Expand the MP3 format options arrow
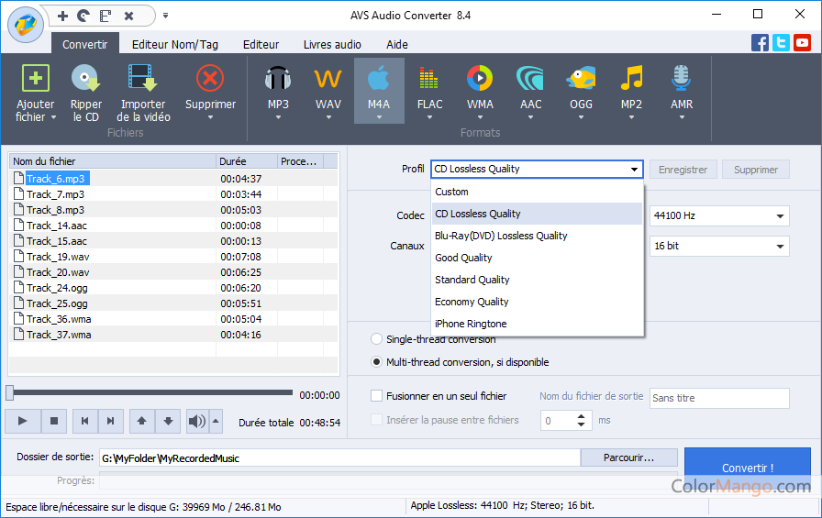 coord(278,117)
